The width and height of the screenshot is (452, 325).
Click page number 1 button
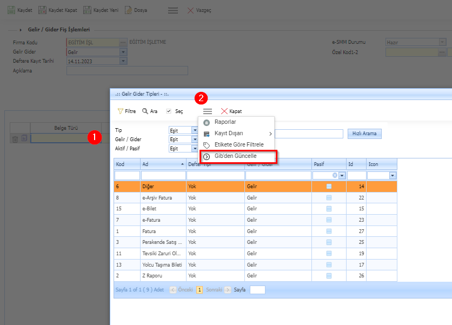click(200, 289)
